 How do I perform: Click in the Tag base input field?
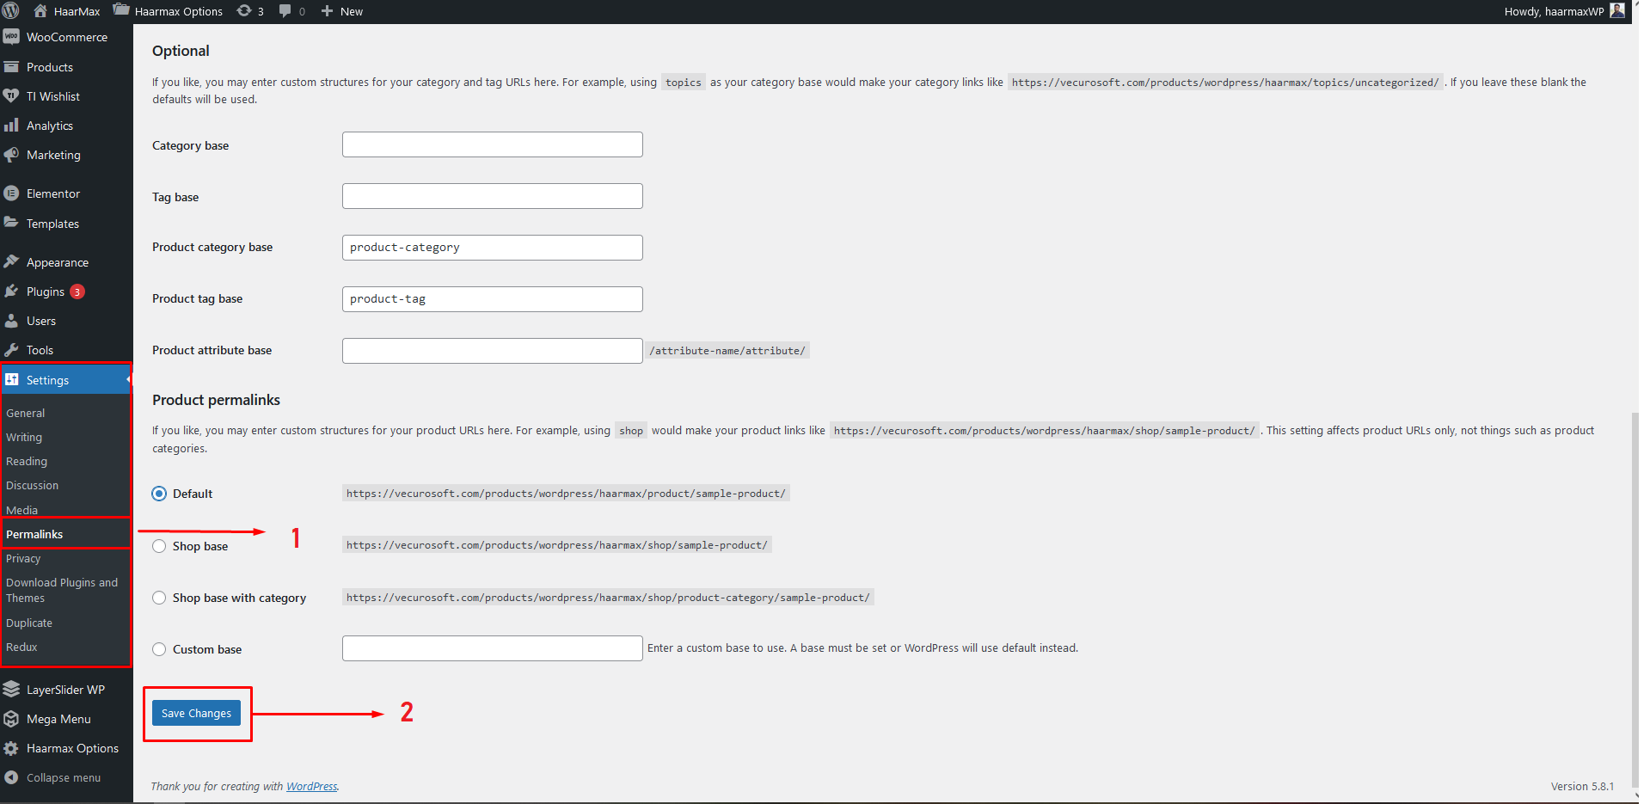[x=492, y=196]
